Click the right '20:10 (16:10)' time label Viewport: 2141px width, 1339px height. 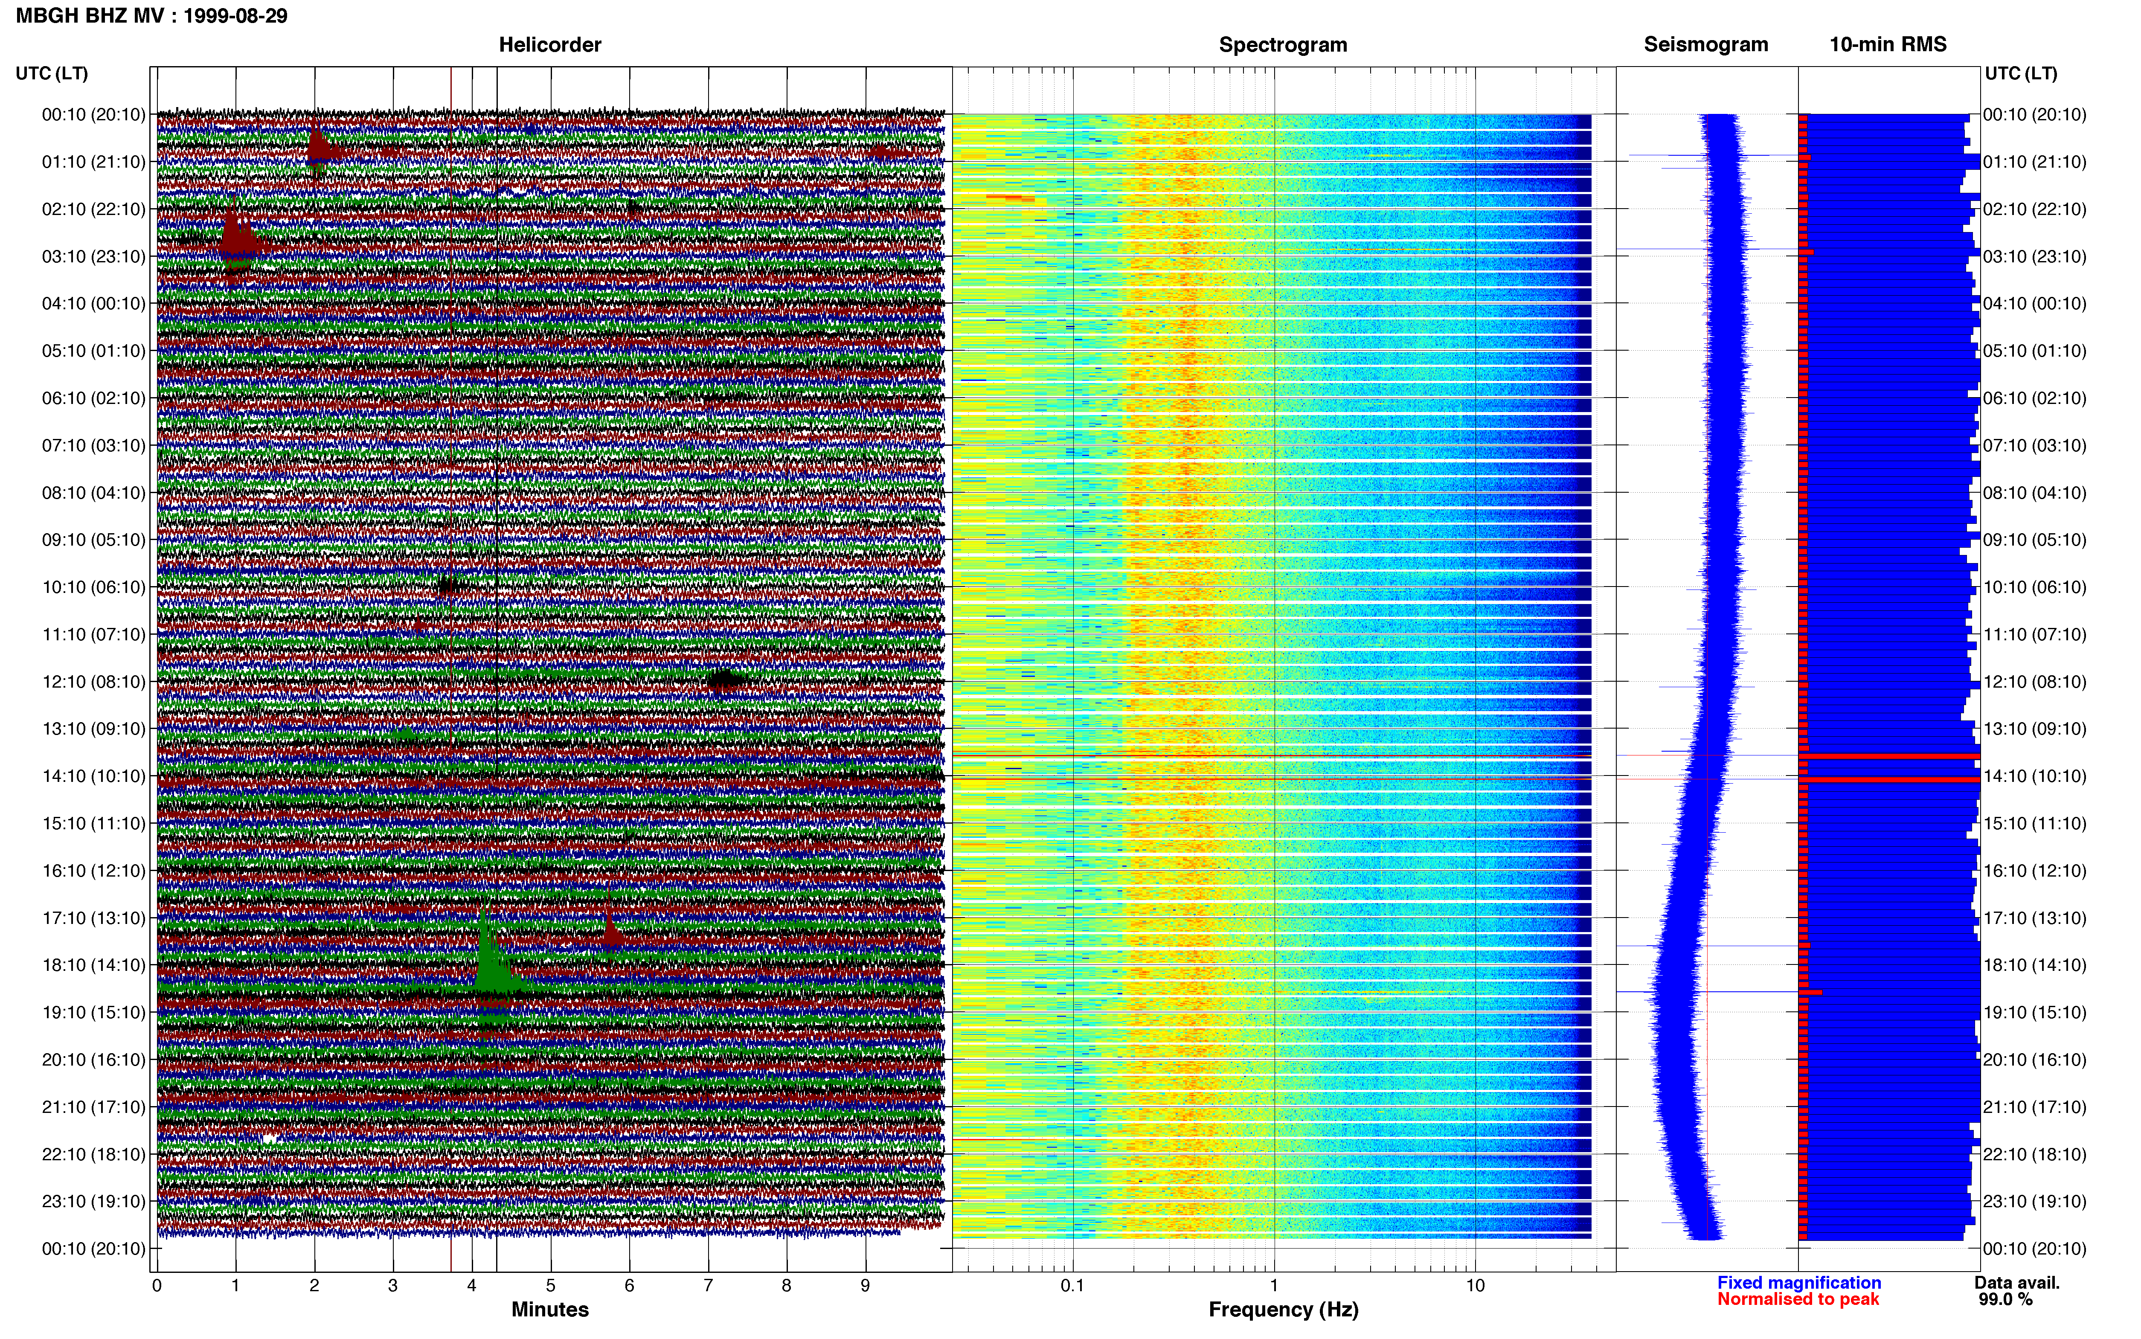click(x=2035, y=1060)
